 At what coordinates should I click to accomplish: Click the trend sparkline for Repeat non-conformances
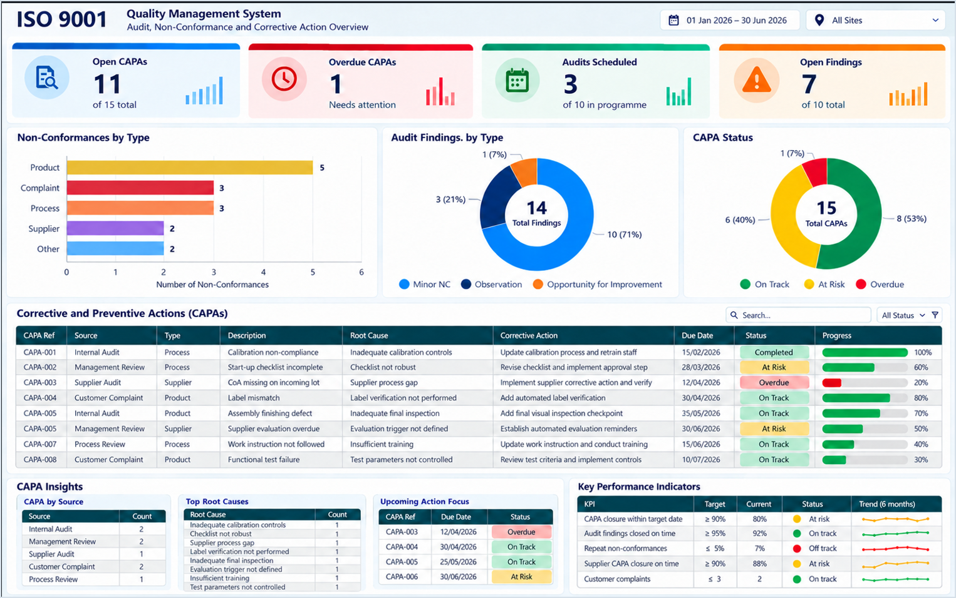(x=895, y=549)
